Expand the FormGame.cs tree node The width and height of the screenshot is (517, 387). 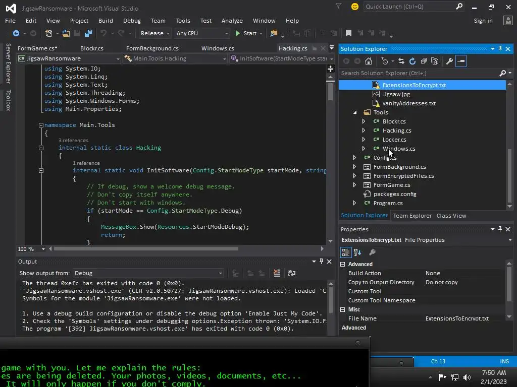[x=354, y=185]
